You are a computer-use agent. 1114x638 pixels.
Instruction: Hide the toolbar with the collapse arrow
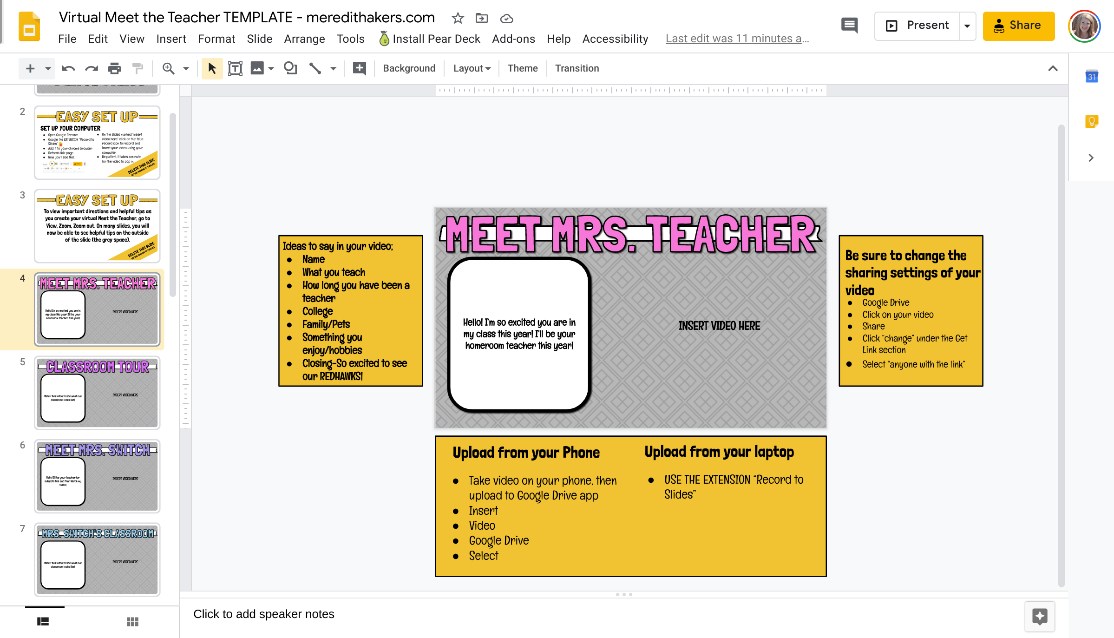[1053, 68]
